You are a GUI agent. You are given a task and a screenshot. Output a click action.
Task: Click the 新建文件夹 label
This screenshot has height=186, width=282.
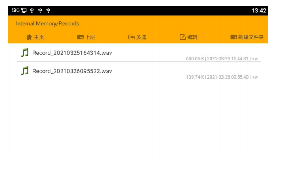pyautogui.click(x=251, y=37)
